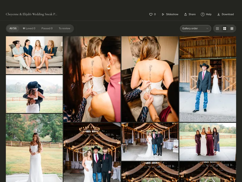Open wide barn interior trio photo
The image size is (242, 182).
(150, 142)
